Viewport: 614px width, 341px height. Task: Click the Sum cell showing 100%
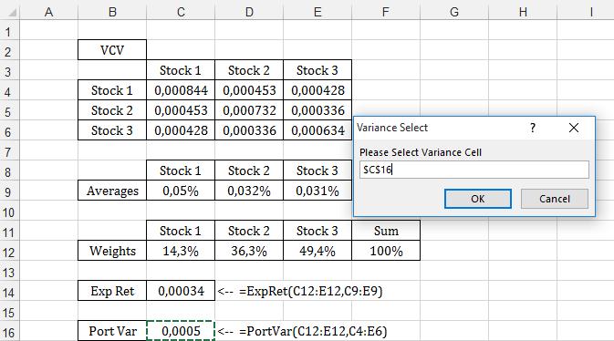386,251
